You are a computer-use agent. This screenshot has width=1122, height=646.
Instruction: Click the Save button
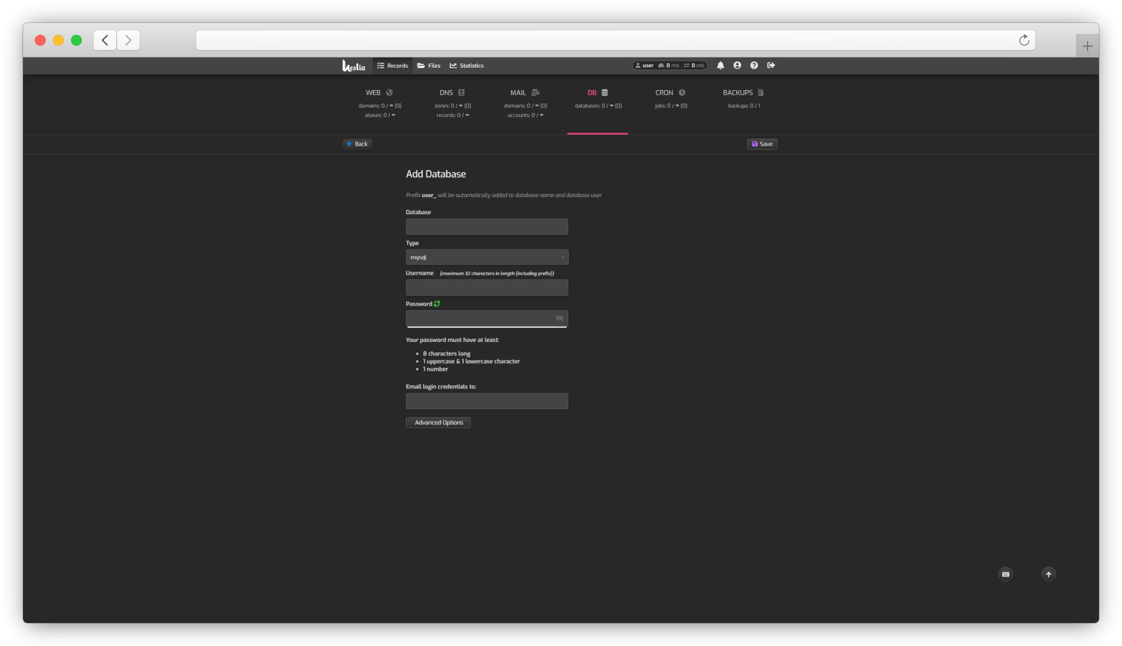point(762,144)
